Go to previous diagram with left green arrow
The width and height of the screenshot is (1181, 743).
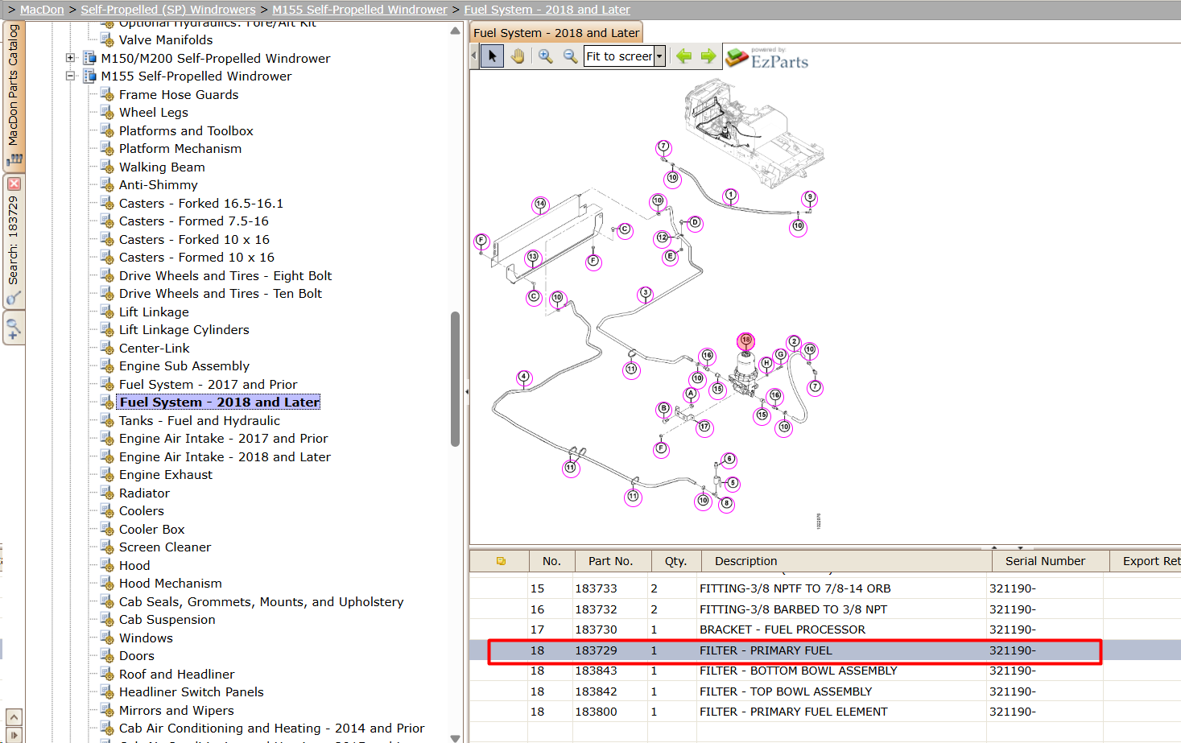[683, 56]
